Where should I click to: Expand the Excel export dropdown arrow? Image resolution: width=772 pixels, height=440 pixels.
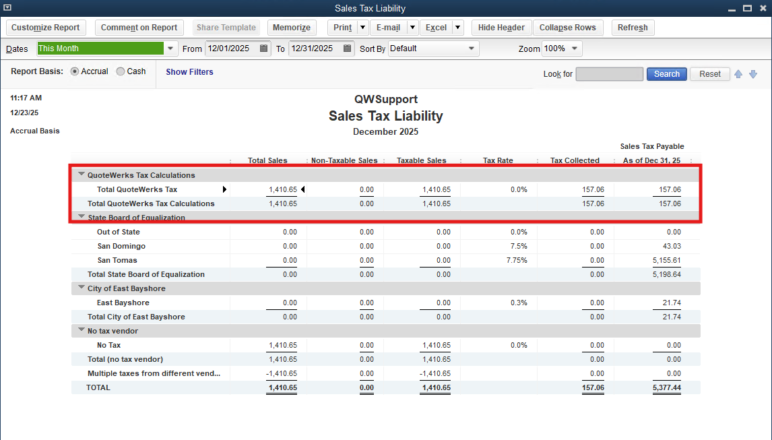click(457, 28)
